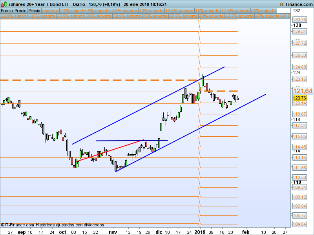Select the 5% soporte indicator label
This screenshot has height=235, width=314.
99,11
